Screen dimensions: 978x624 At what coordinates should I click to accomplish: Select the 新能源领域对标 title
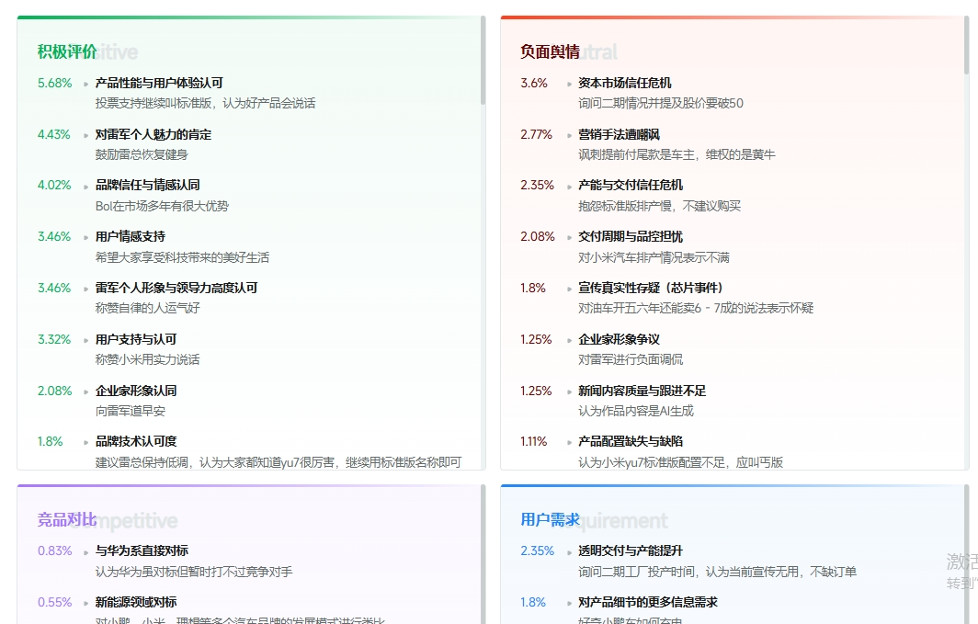[136, 602]
